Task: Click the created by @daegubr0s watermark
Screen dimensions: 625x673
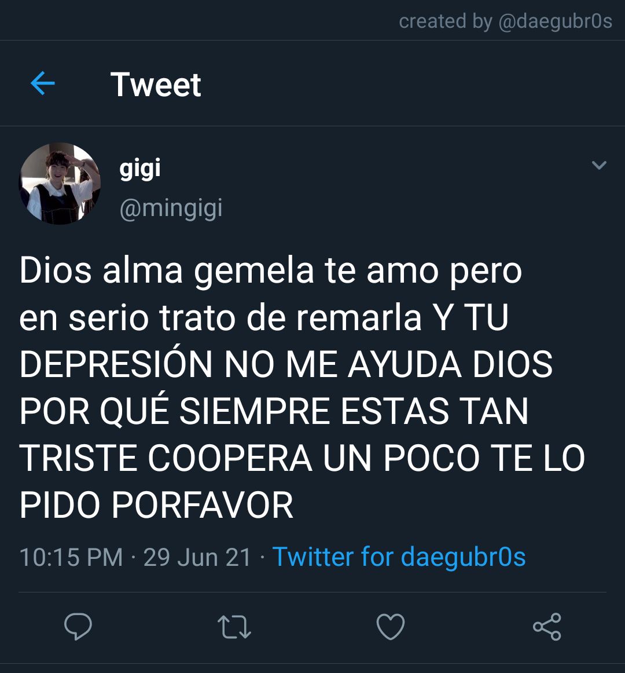Action: (x=505, y=21)
